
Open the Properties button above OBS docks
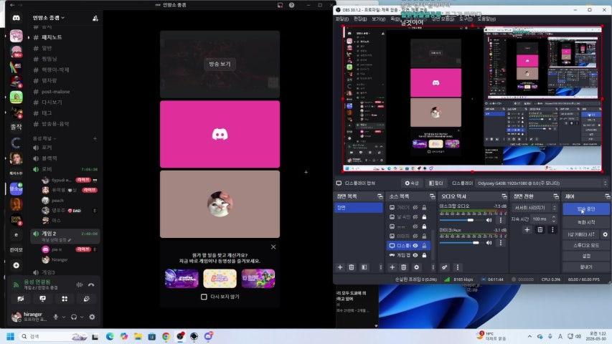tap(411, 183)
